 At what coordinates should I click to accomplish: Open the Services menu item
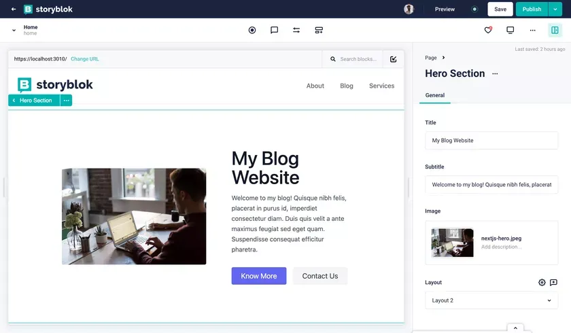381,86
